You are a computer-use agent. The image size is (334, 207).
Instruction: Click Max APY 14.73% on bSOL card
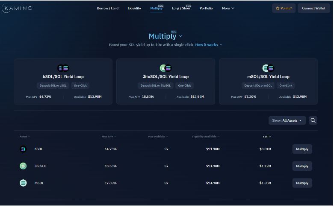(x=38, y=97)
